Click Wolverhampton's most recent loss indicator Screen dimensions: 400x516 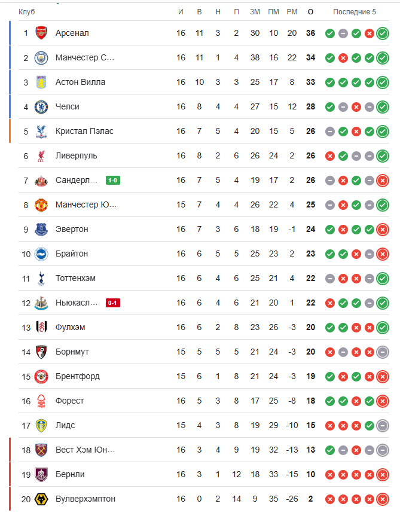tap(383, 499)
